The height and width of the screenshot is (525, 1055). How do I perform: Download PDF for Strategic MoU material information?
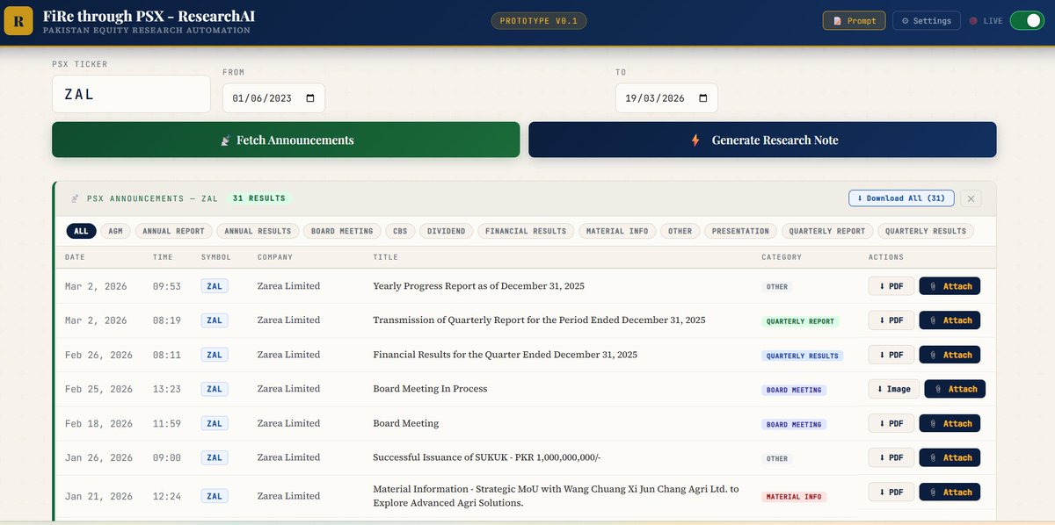click(x=891, y=493)
